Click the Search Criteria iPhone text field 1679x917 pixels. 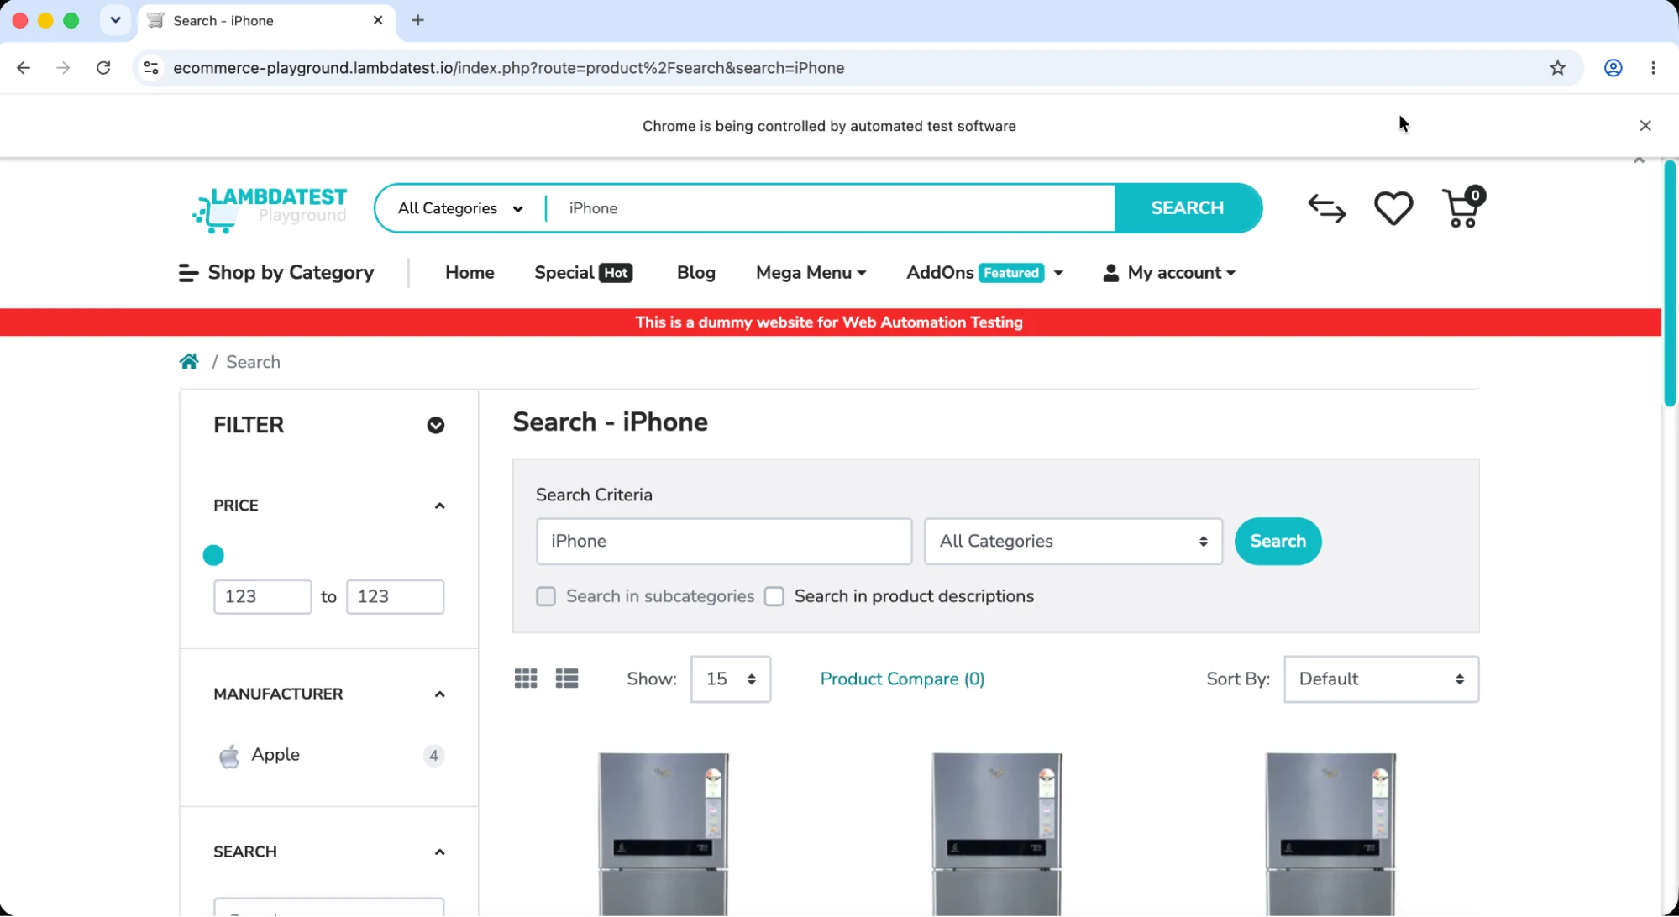tap(724, 542)
